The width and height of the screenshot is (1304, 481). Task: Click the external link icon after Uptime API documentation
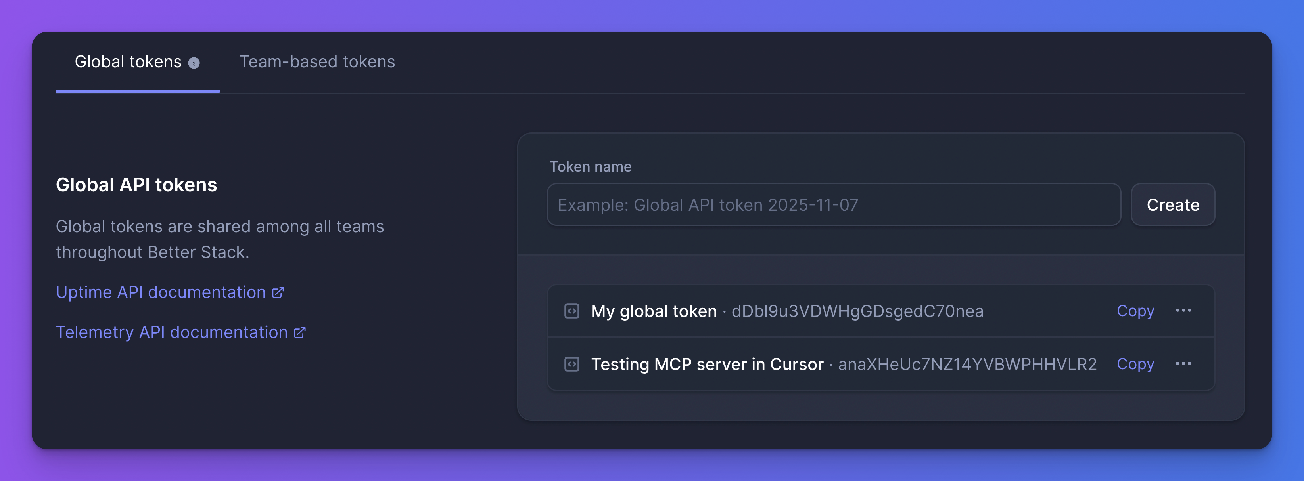point(278,292)
